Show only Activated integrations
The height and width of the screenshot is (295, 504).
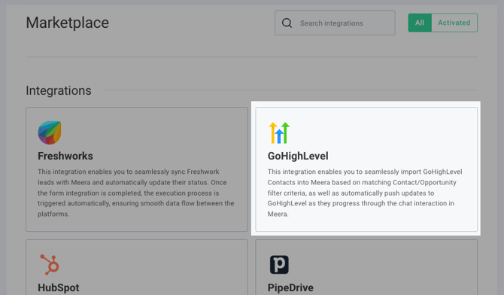pyautogui.click(x=454, y=23)
